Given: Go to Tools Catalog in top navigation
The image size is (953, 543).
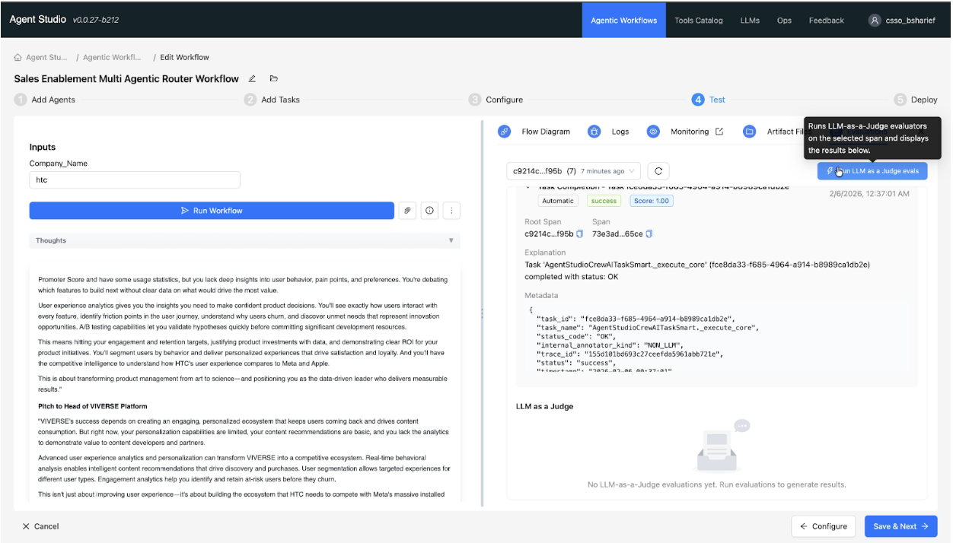Looking at the screenshot, I should [698, 21].
